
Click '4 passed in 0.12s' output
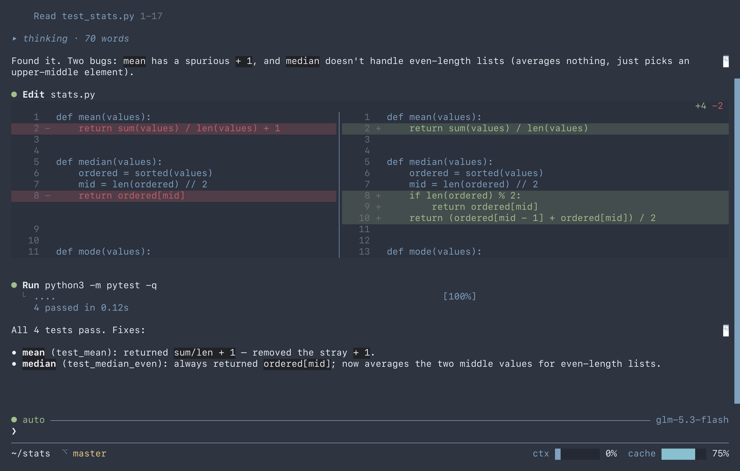[81, 308]
